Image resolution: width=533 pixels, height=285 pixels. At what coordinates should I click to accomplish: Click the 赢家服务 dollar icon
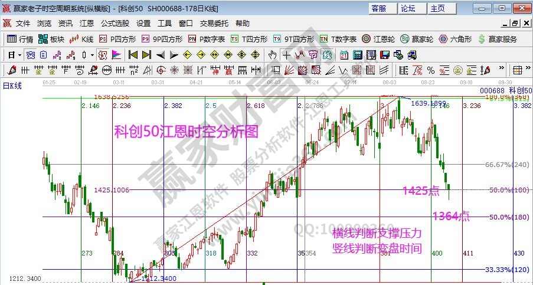tap(497, 39)
